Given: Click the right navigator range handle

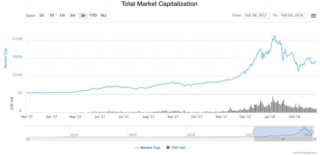Looking at the screenshot, I should 312,131.
